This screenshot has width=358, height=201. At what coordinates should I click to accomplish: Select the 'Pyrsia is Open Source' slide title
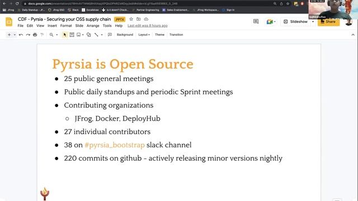(x=123, y=64)
